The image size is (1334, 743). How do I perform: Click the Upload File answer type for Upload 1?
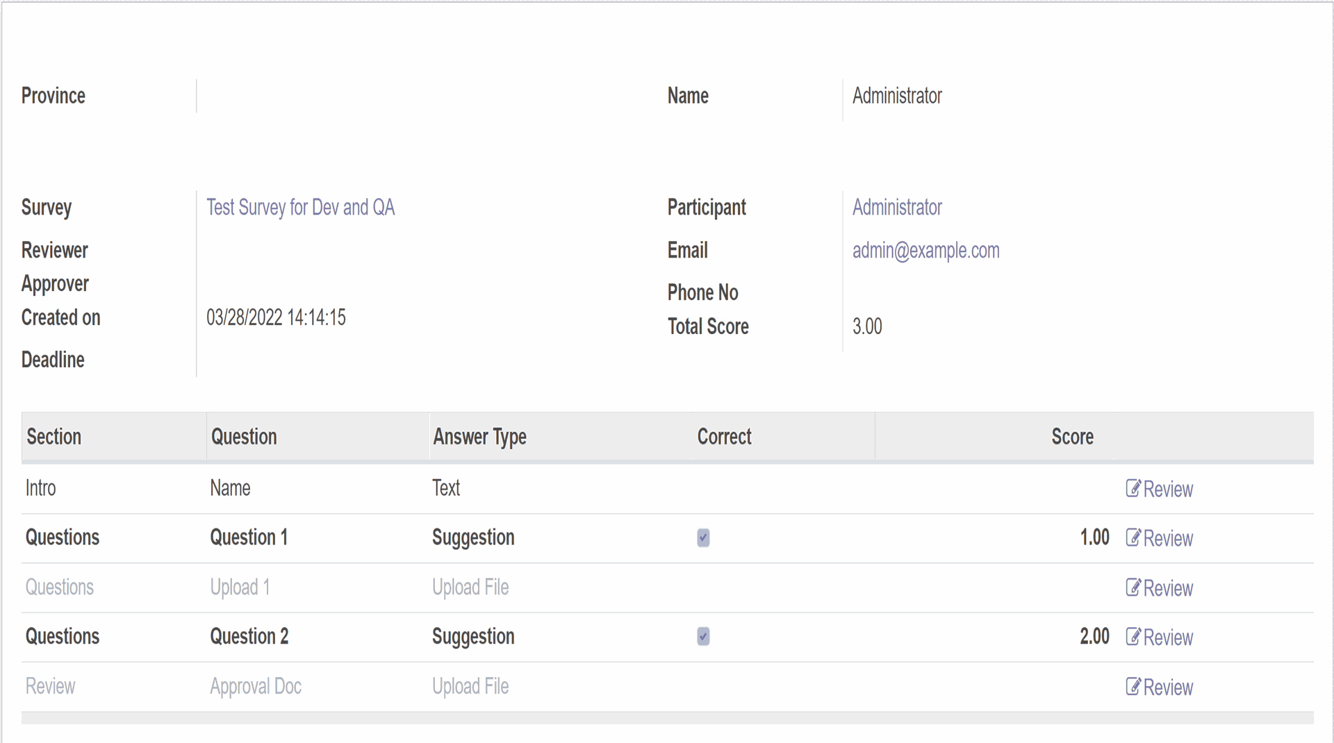pos(470,587)
